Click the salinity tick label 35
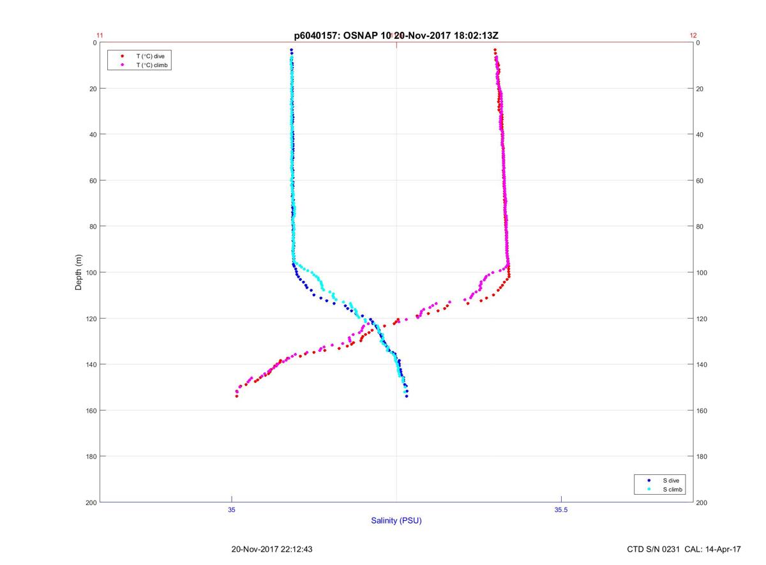 click(232, 509)
